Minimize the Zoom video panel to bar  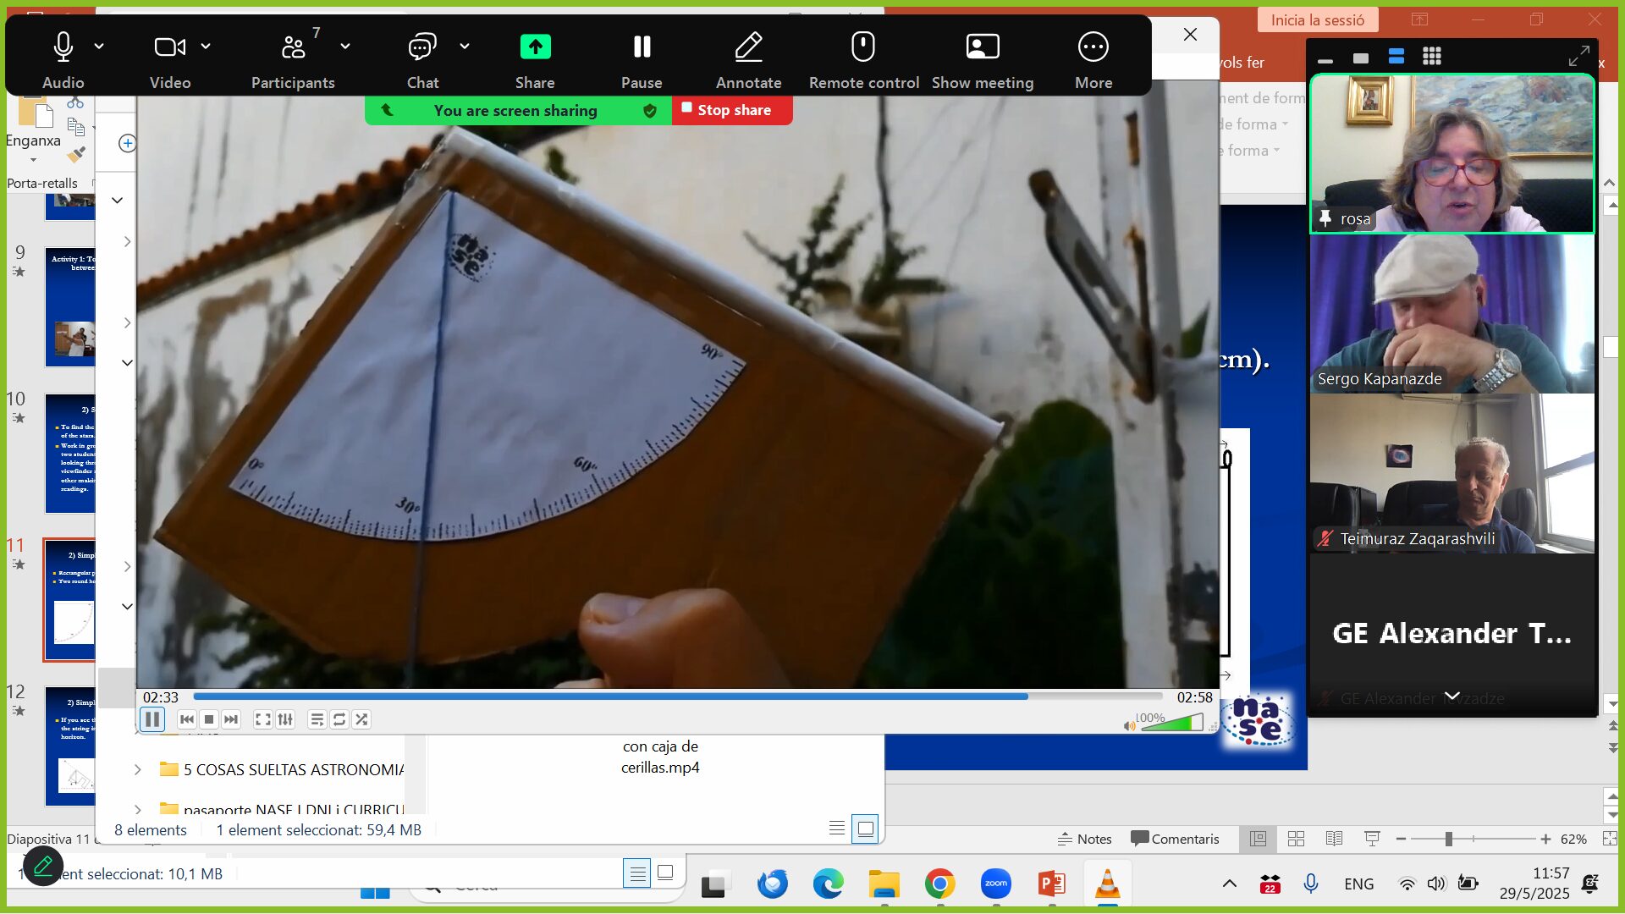1325,61
